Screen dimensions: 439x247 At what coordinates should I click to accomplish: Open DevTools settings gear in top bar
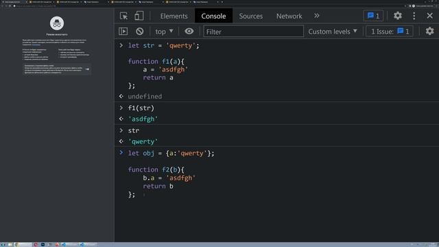tap(398, 16)
